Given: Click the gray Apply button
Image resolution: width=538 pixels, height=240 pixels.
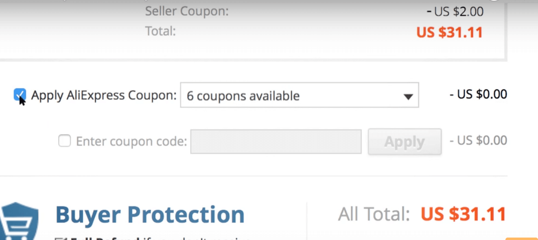Looking at the screenshot, I should point(405,142).
